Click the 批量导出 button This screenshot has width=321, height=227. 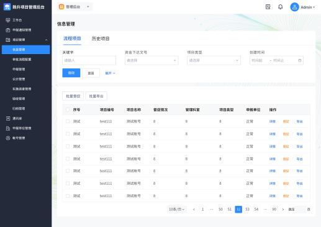coord(96,96)
